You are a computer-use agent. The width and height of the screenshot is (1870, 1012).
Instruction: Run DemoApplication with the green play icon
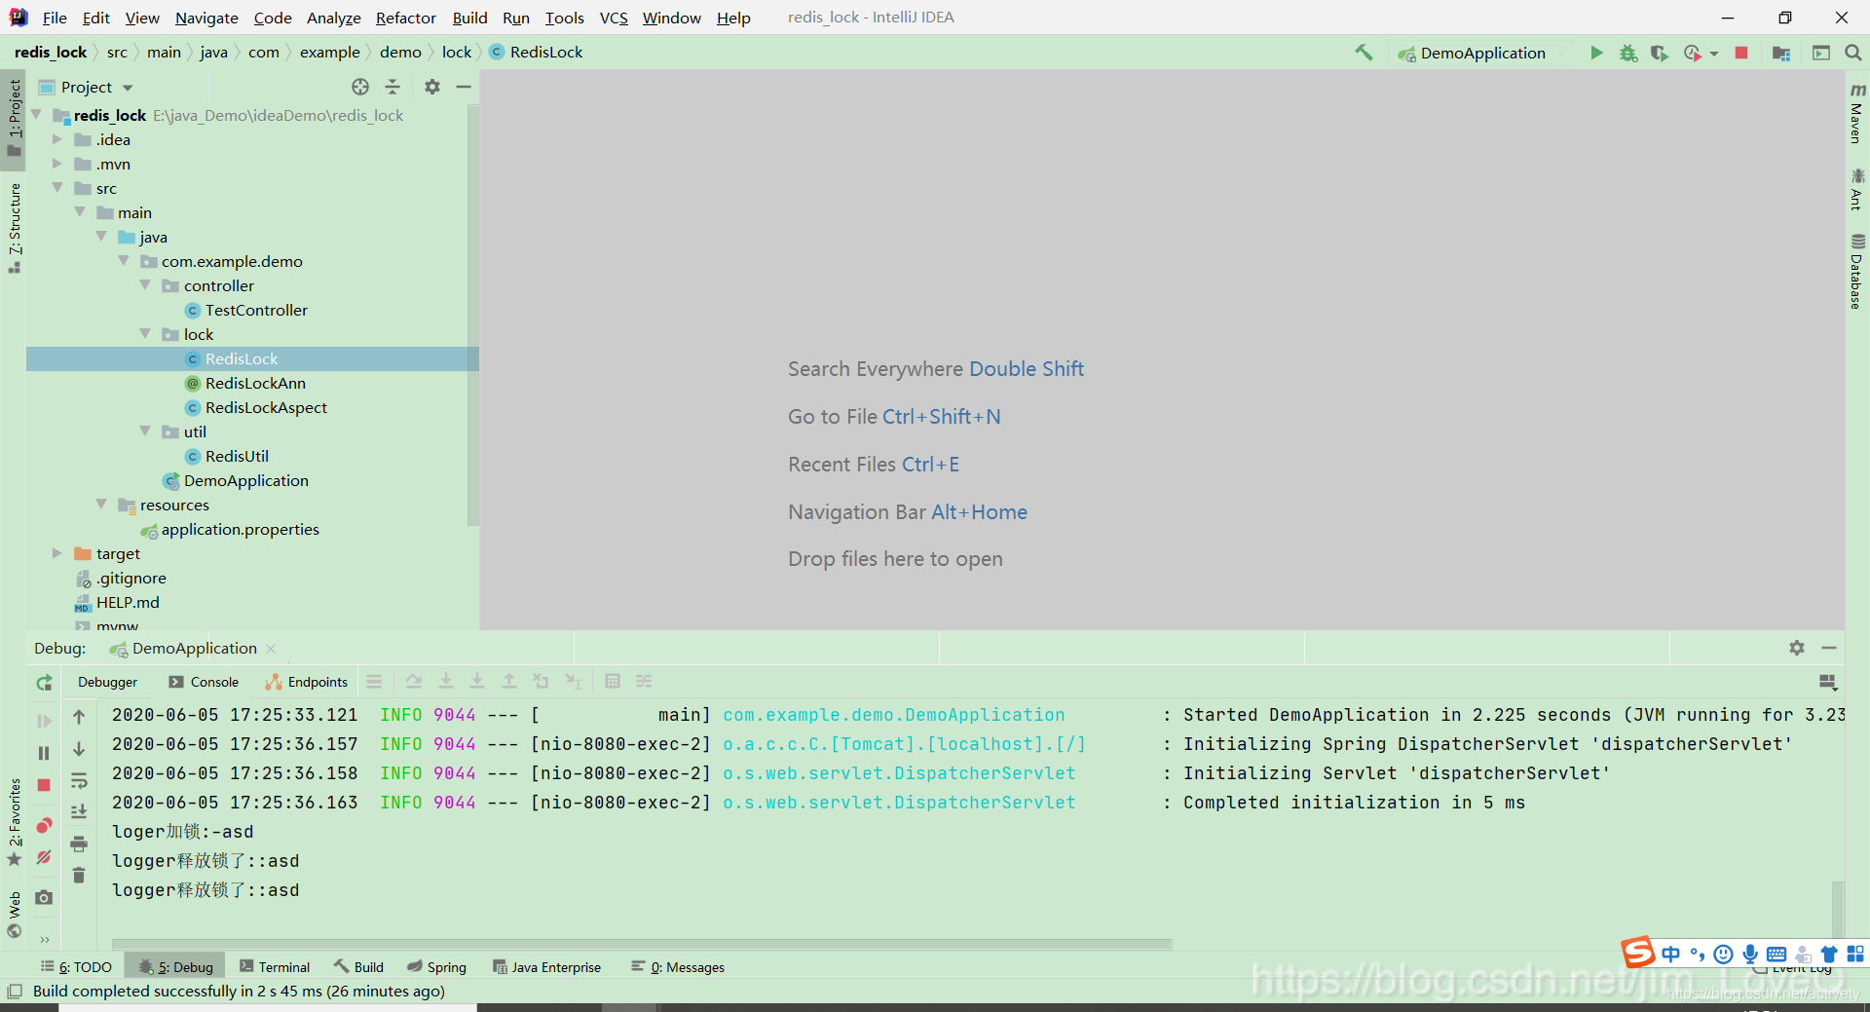click(x=1596, y=53)
